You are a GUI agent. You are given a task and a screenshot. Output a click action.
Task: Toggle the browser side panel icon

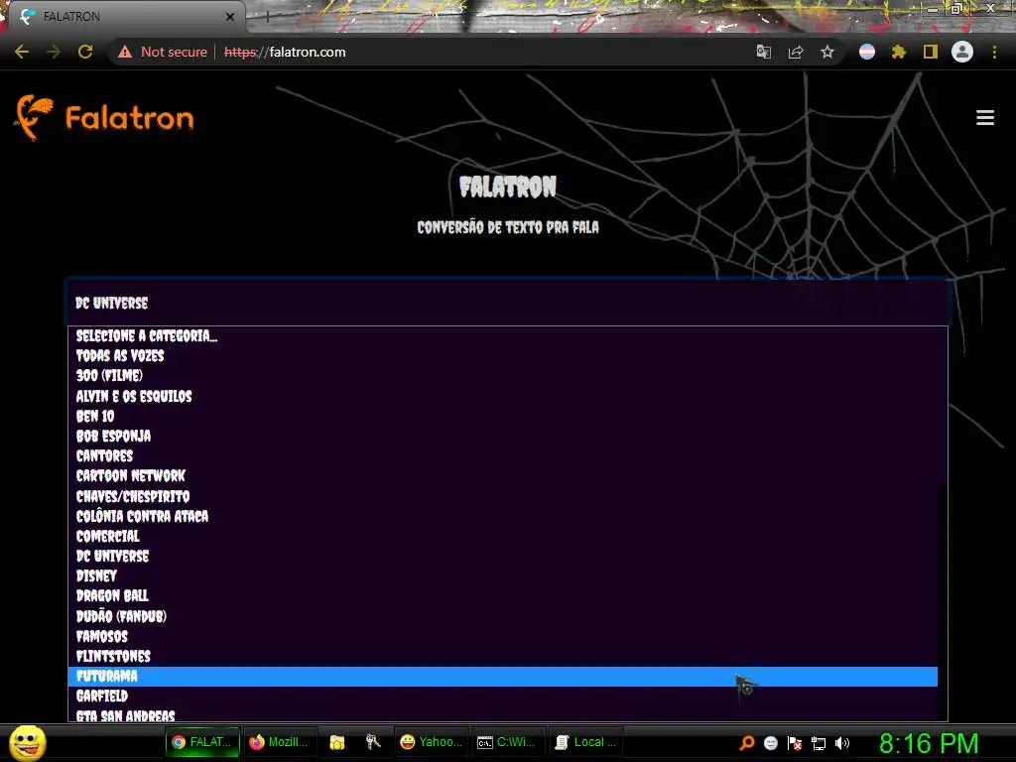click(x=931, y=52)
